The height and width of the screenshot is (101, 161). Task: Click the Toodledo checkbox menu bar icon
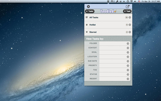(108, 1)
